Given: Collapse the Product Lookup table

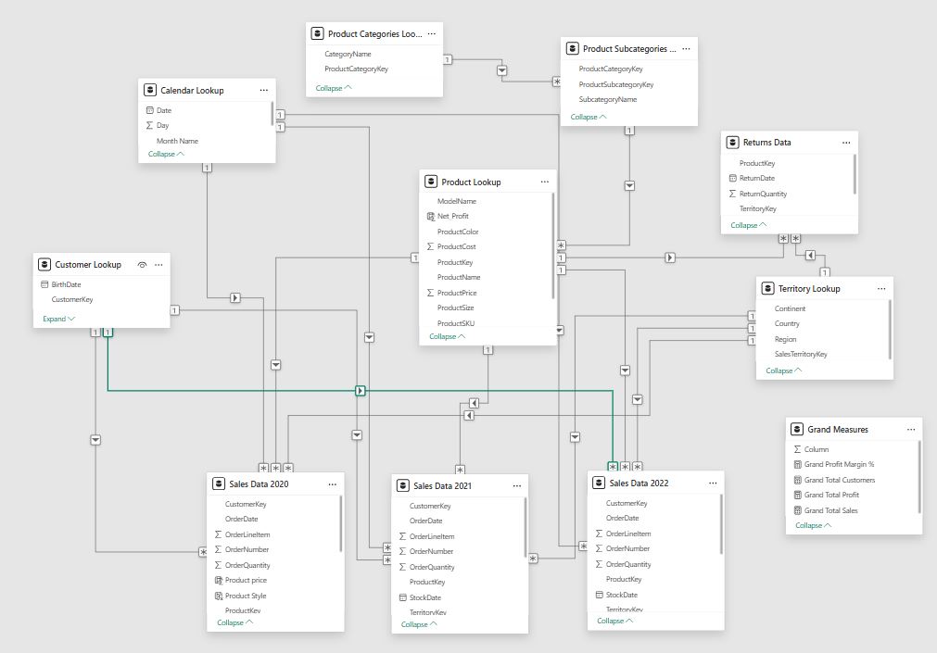Looking at the screenshot, I should click(x=448, y=336).
